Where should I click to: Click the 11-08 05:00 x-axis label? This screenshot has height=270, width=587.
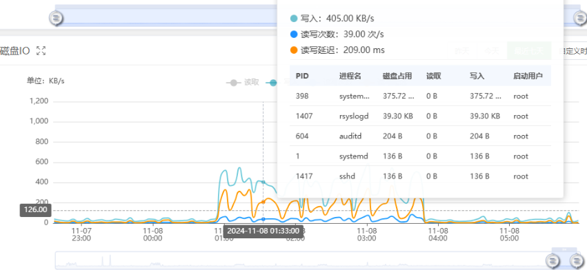(510, 234)
